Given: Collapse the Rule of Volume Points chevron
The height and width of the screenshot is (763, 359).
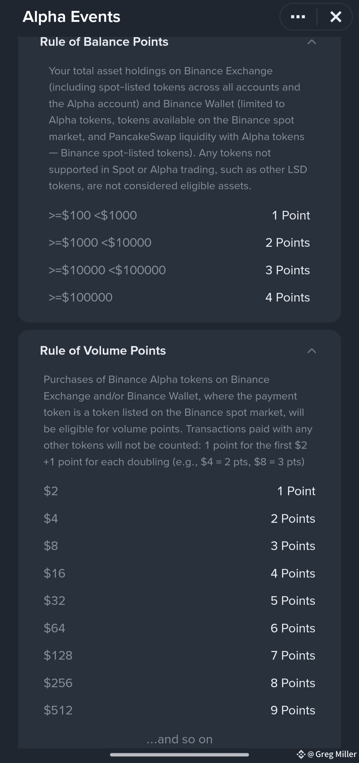Looking at the screenshot, I should point(311,351).
